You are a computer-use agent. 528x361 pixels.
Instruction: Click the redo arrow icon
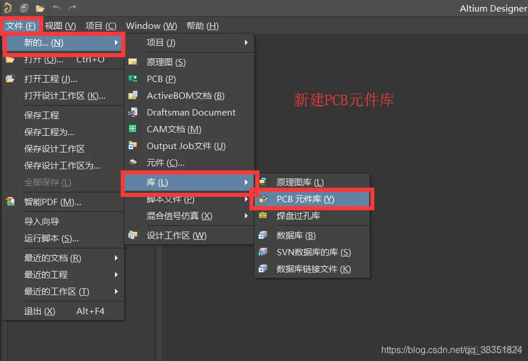pos(72,8)
